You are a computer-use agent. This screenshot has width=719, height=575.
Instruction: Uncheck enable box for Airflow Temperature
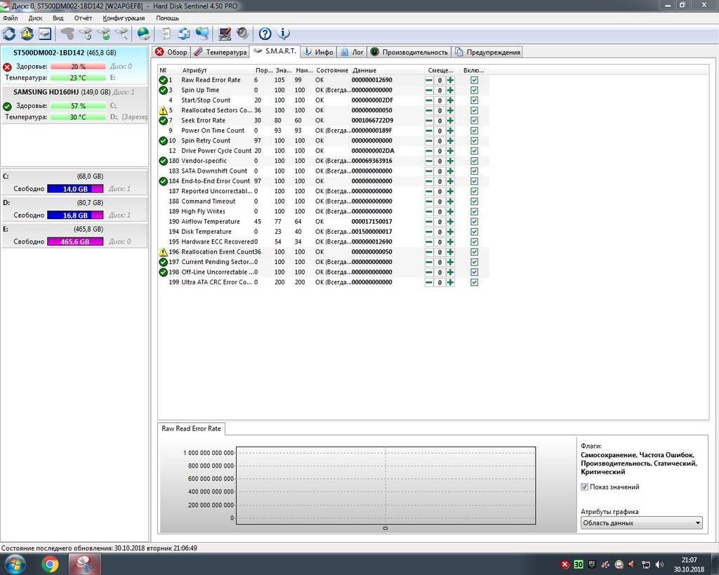[x=474, y=221]
